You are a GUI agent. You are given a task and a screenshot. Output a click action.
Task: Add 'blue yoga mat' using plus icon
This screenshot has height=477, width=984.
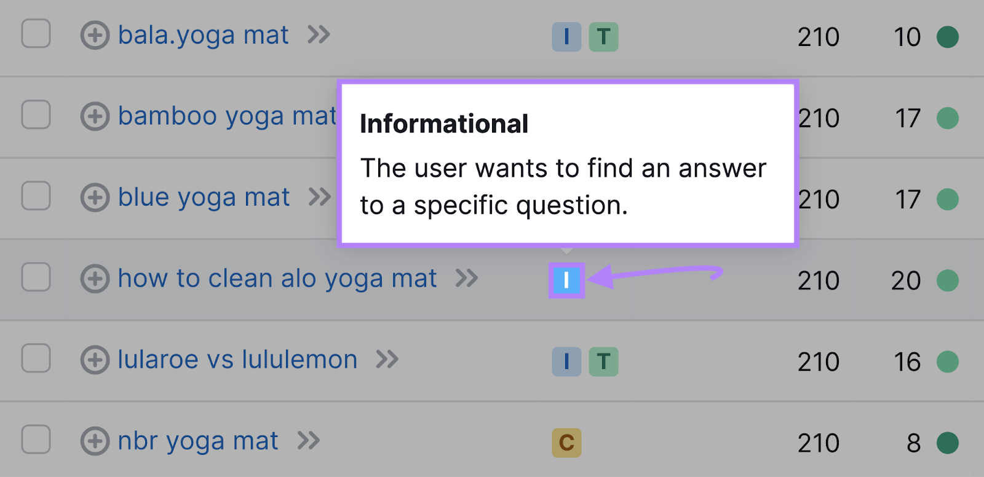pos(95,198)
